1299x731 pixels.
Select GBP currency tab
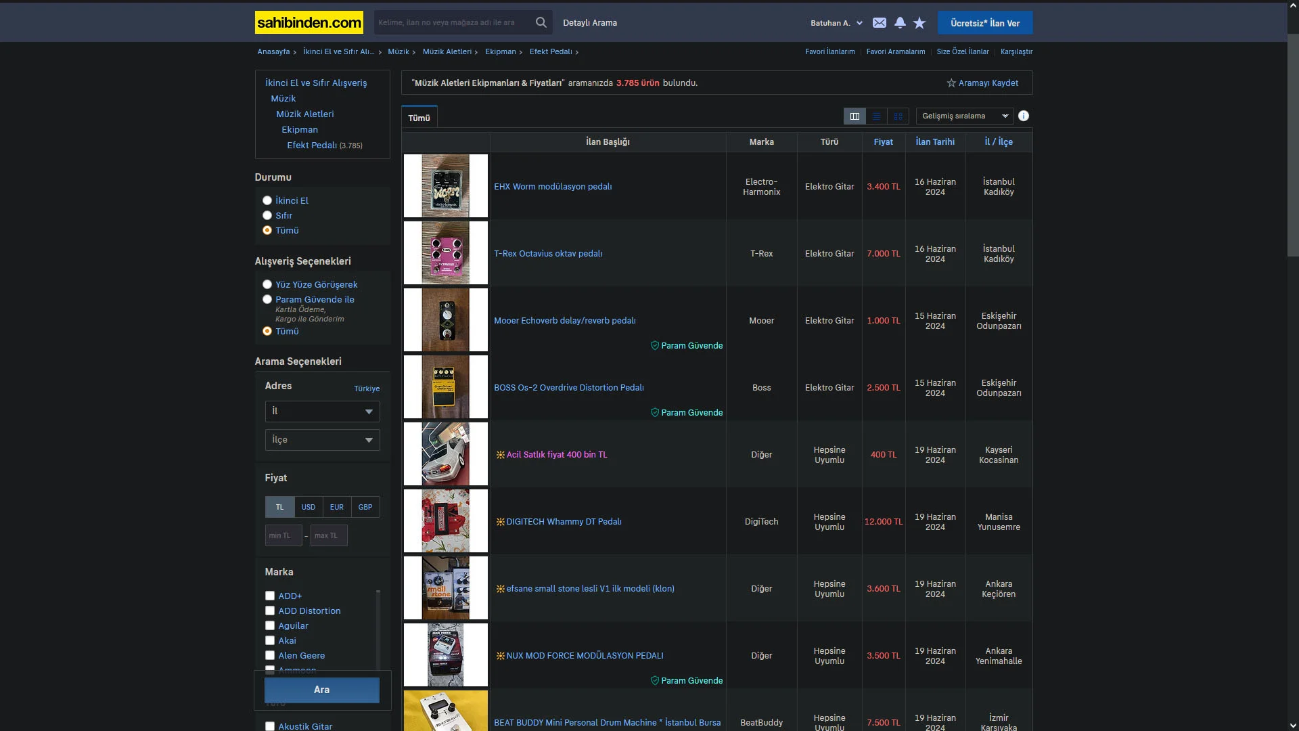[365, 507]
